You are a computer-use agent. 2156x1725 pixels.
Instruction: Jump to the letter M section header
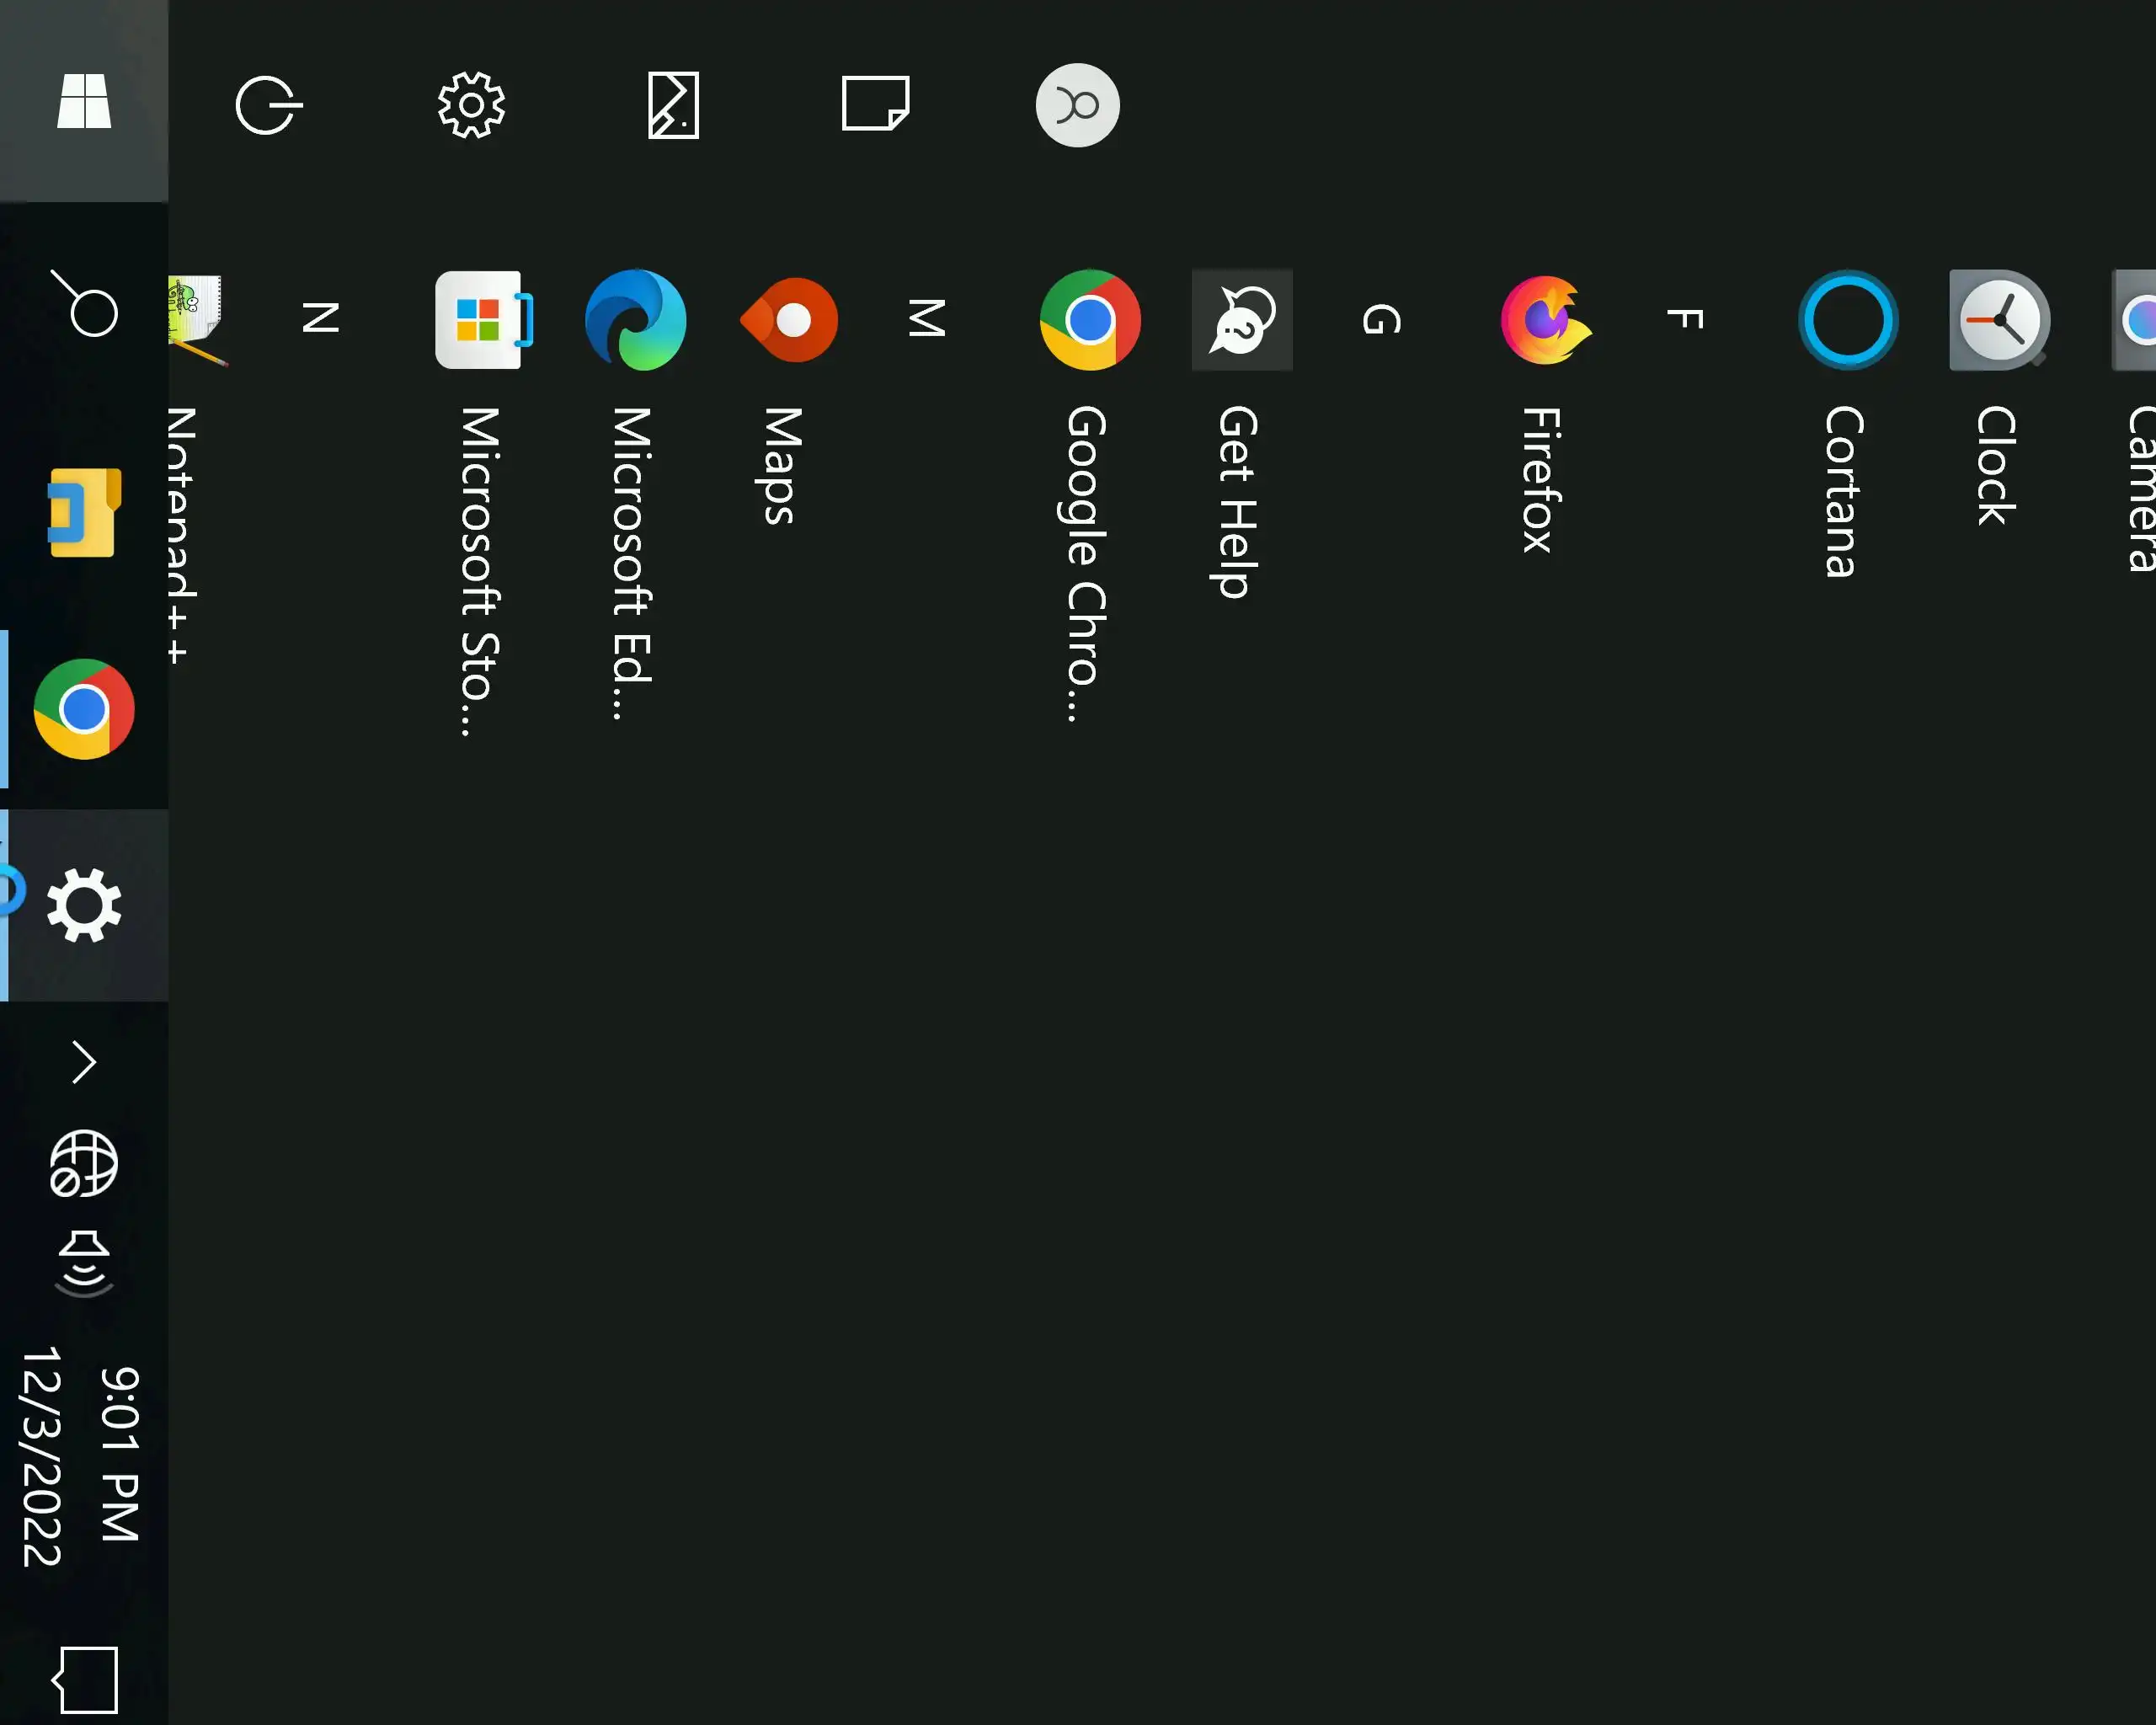(x=926, y=318)
